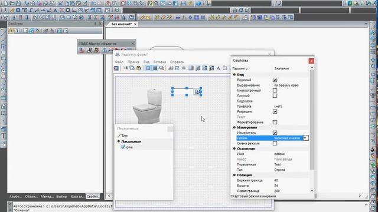Click the Open file folder icon
The width and height of the screenshot is (378, 212).
click(x=12, y=4)
